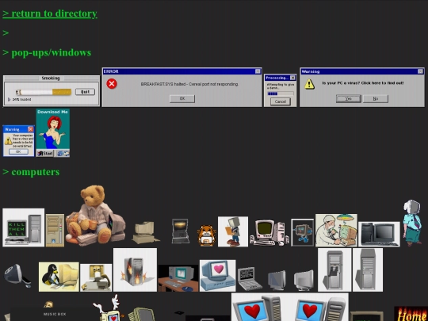Screen dimensions: 428x321
Task: Click OK in BREAKFAST.SYS error popup
Action: point(182,98)
